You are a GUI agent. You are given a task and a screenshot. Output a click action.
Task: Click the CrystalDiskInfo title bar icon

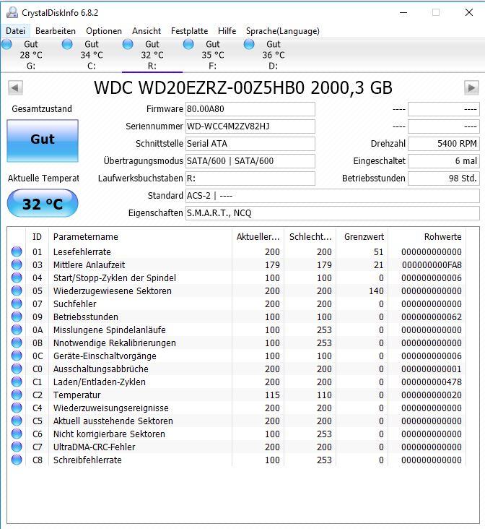(12, 13)
